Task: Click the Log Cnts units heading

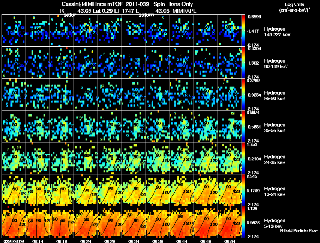Action: click(294, 7)
